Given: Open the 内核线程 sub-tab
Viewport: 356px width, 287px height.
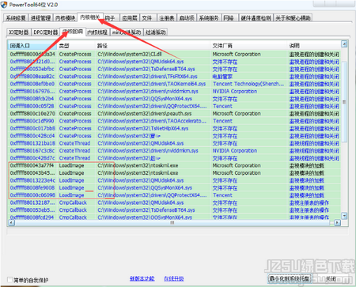Looking at the screenshot, I should pos(97,32).
